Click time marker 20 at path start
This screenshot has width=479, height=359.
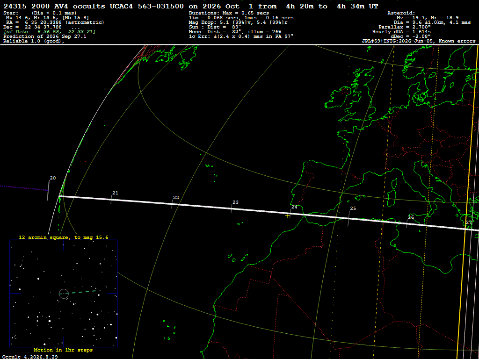tap(53, 178)
